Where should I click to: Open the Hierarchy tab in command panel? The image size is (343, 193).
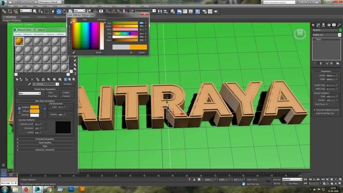click(x=323, y=25)
